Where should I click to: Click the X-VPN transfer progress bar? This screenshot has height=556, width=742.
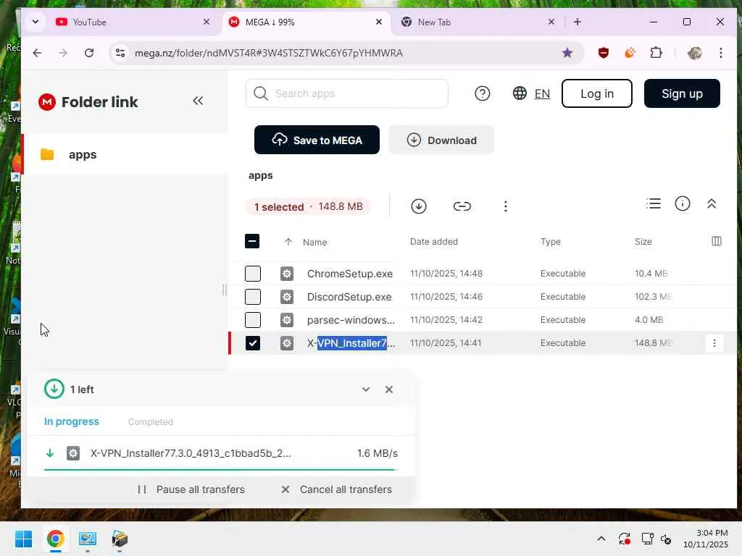coord(220,469)
